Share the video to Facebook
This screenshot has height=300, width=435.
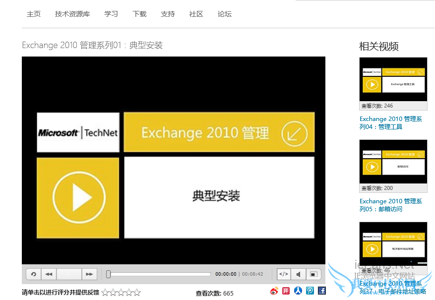[x=321, y=291]
